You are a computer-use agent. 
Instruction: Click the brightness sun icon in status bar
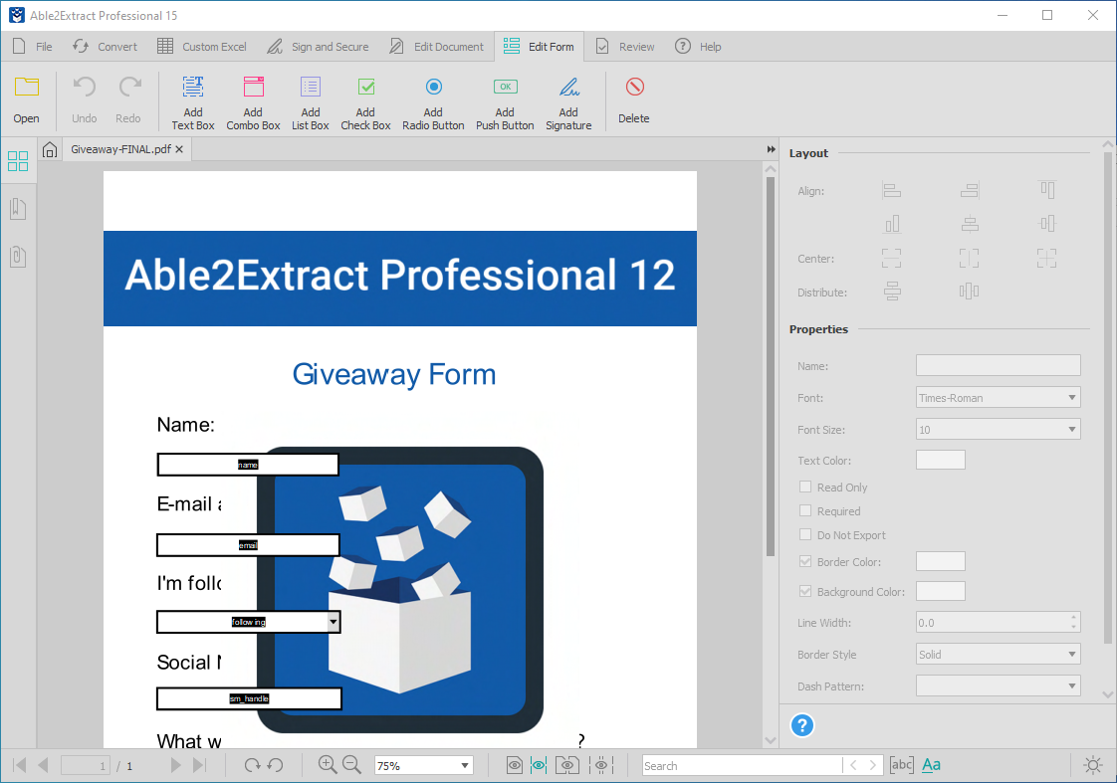coord(1093,765)
